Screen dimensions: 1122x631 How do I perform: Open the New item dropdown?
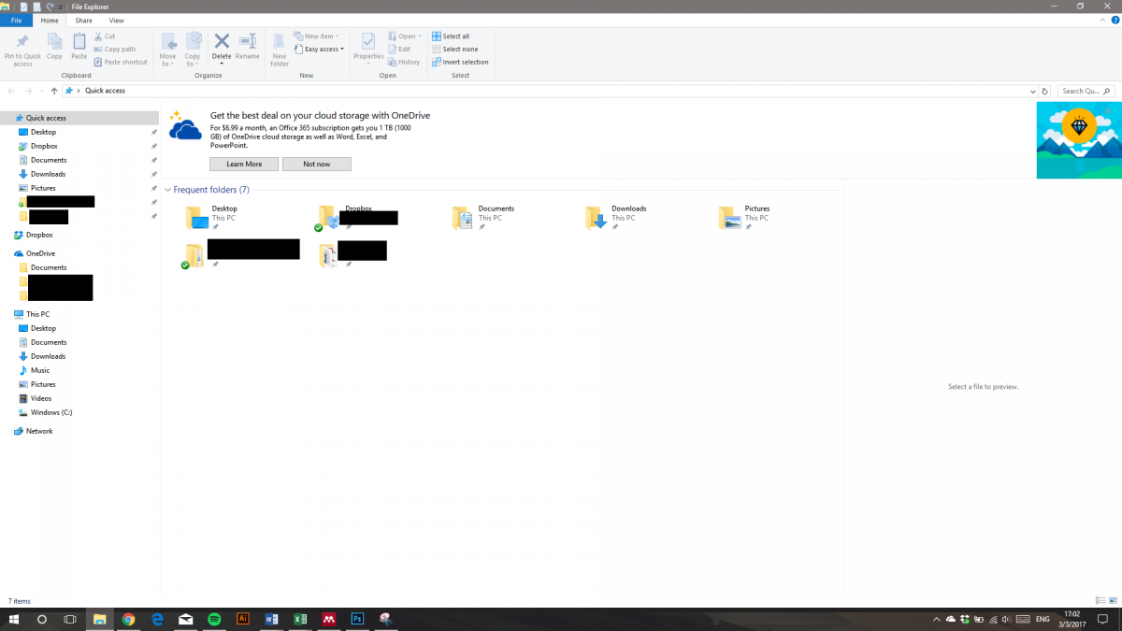317,35
